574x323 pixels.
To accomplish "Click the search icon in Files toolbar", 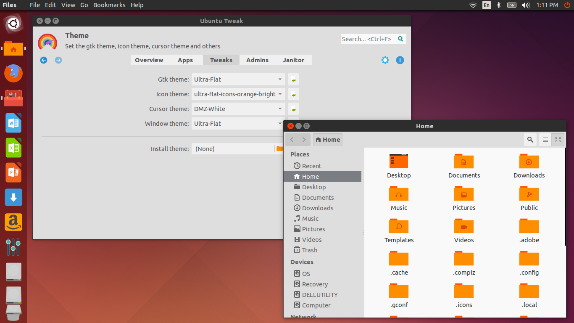I will [530, 140].
